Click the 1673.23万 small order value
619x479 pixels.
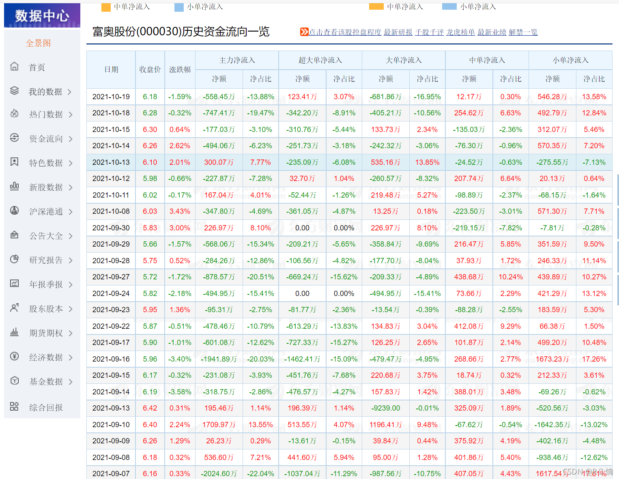552,359
